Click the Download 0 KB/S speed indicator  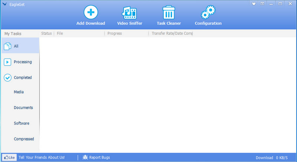point(272,158)
